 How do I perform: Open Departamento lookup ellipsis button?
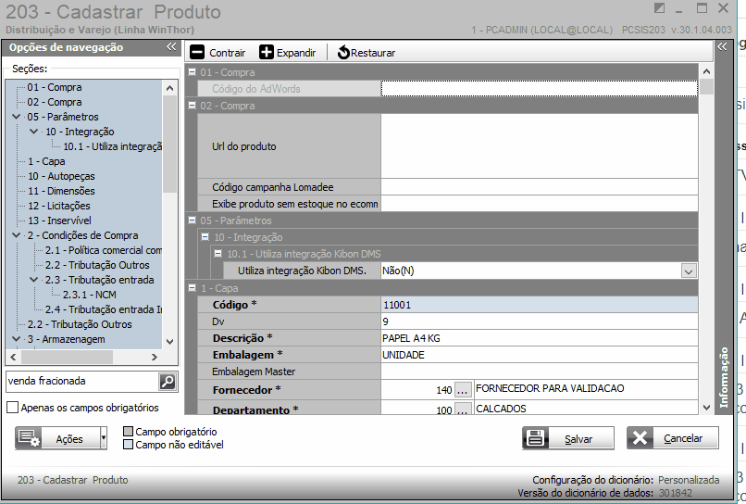(463, 409)
